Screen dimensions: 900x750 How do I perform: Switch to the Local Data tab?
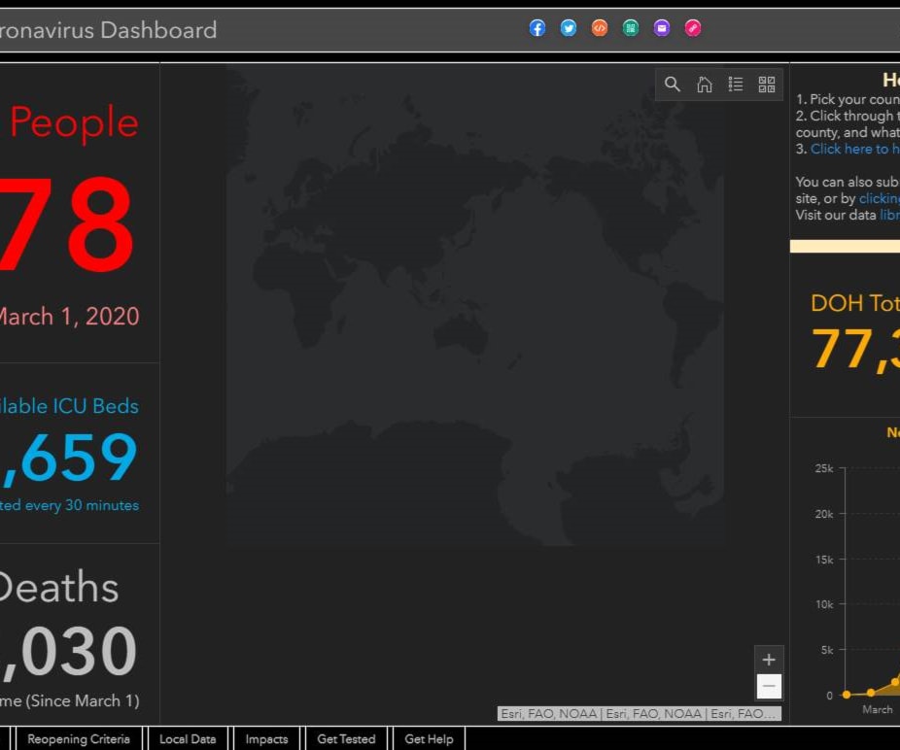(x=188, y=739)
